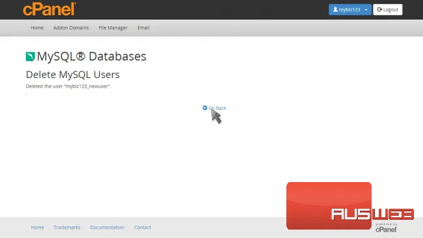423x238 pixels.
Task: Open the Contact footer link
Action: tap(143, 227)
